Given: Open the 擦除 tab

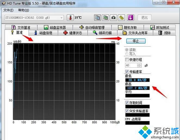Looking at the screenshot, I should pyautogui.click(x=165, y=33).
